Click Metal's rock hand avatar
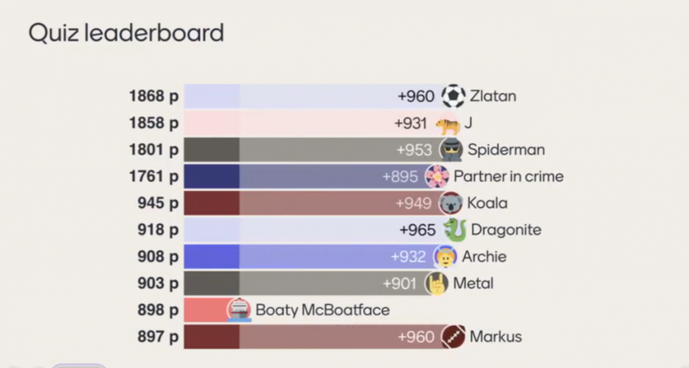The height and width of the screenshot is (368, 689). (x=436, y=283)
